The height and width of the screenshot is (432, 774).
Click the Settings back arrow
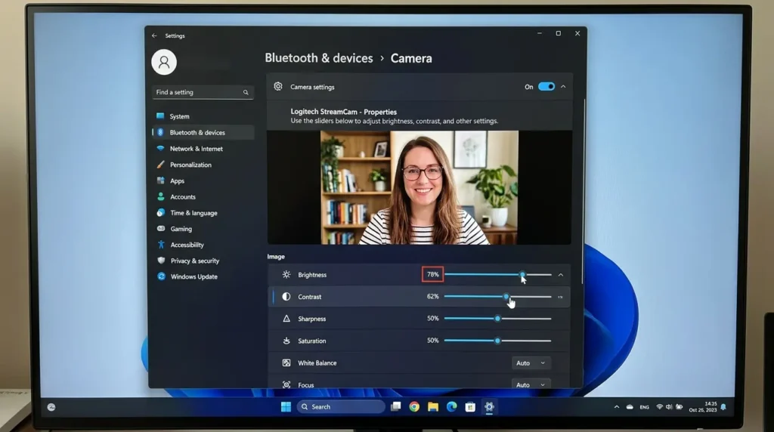tap(154, 35)
